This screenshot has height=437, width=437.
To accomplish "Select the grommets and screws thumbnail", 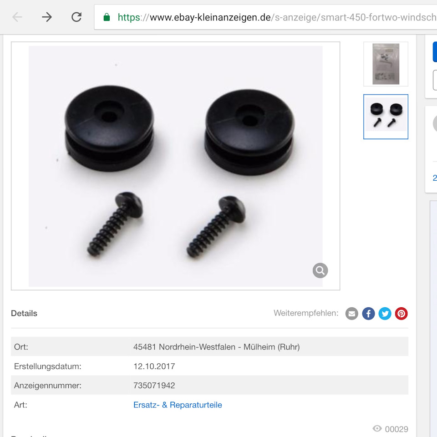I will pyautogui.click(x=386, y=117).
